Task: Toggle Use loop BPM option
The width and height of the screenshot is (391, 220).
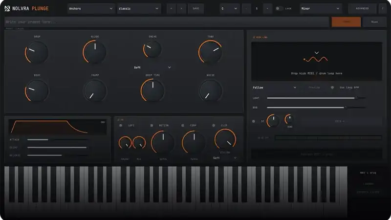Action: pos(332,88)
